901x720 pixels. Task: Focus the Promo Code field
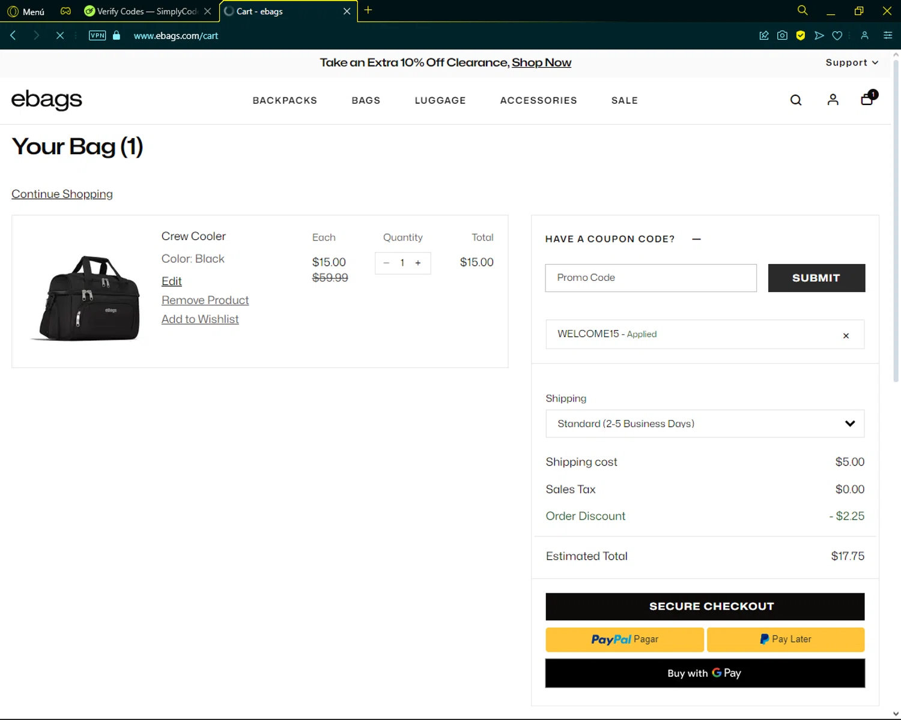pyautogui.click(x=651, y=278)
